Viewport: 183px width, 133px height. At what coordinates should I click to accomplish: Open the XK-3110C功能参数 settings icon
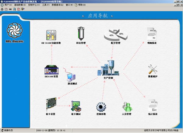(51, 35)
